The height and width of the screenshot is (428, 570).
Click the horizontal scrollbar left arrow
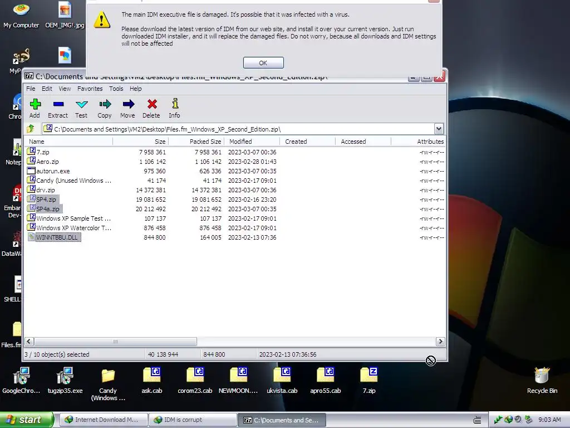tap(30, 342)
